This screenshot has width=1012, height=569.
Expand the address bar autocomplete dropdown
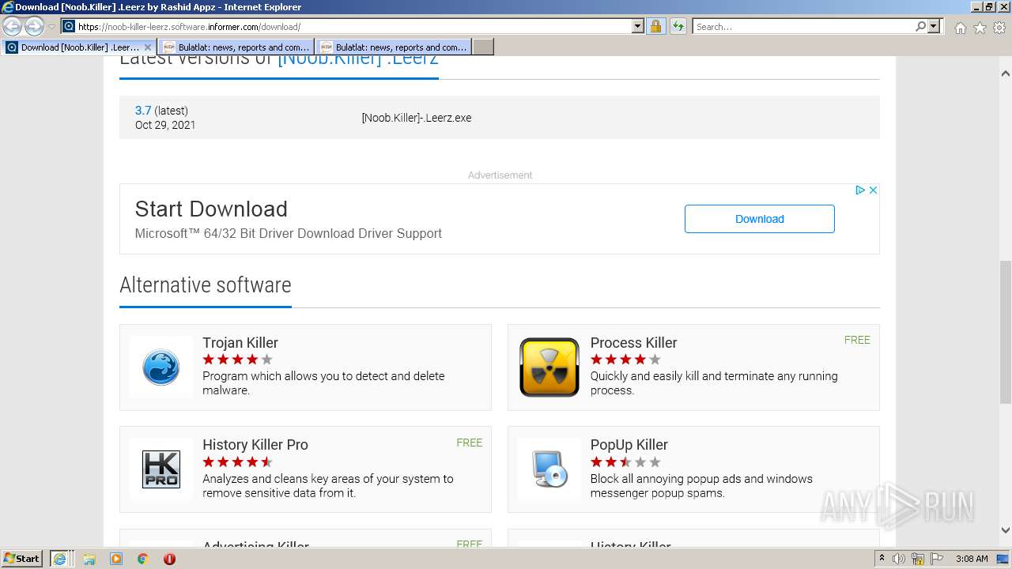[638, 26]
